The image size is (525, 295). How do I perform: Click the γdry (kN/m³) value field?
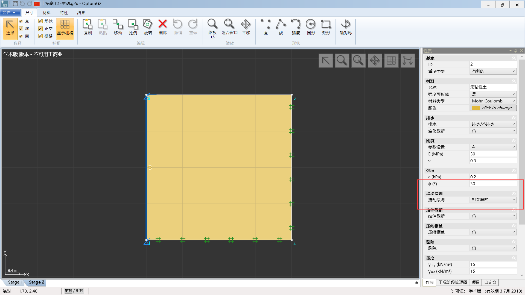coord(493,264)
